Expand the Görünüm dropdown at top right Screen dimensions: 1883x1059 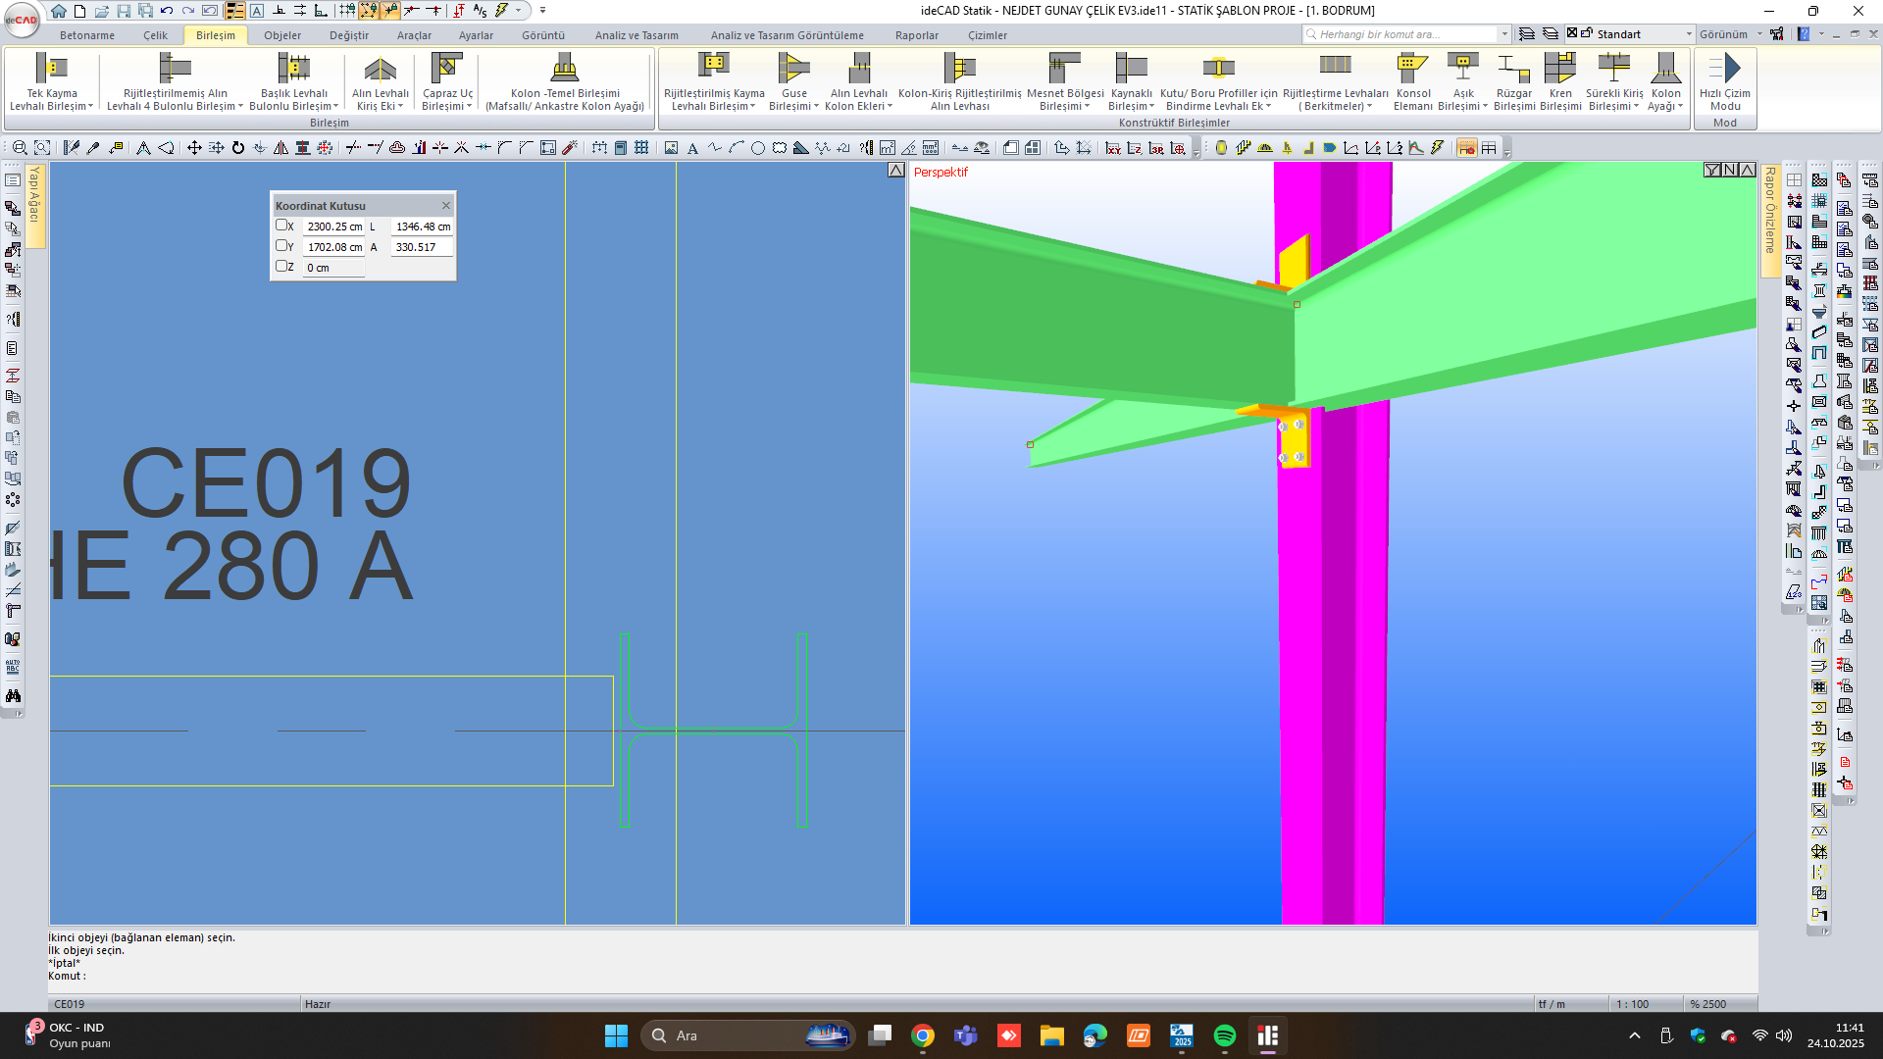click(x=1730, y=34)
